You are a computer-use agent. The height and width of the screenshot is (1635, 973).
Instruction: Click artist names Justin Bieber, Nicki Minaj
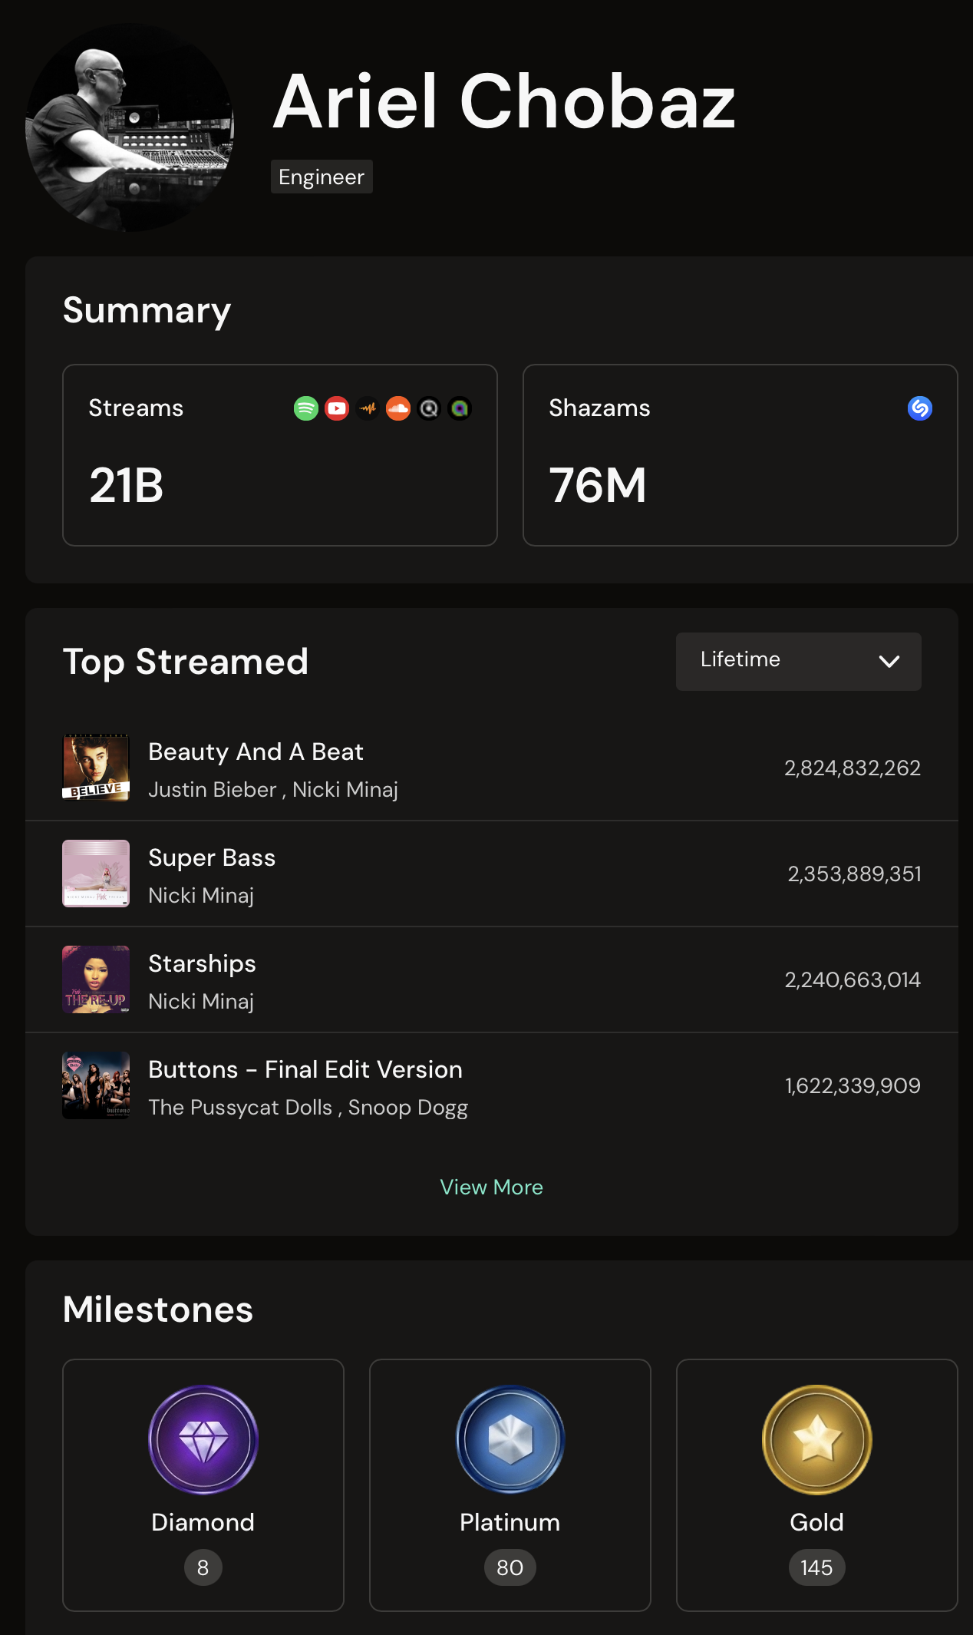[x=273, y=790]
